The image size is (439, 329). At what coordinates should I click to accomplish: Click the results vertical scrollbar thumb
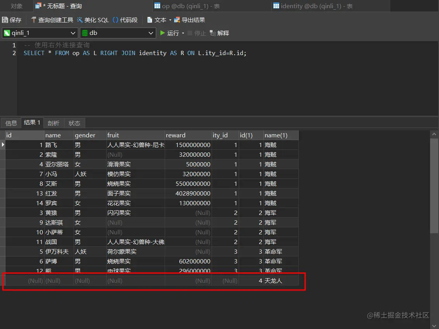pyautogui.click(x=434, y=185)
